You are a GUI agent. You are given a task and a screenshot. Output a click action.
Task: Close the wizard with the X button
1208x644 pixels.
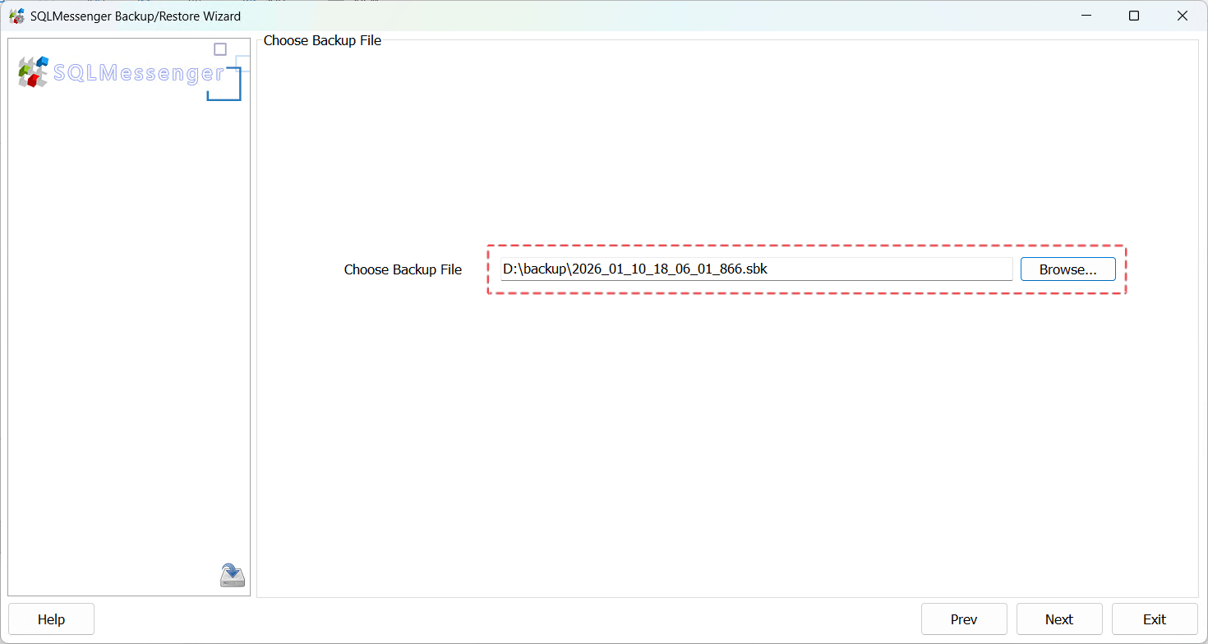pyautogui.click(x=1183, y=16)
